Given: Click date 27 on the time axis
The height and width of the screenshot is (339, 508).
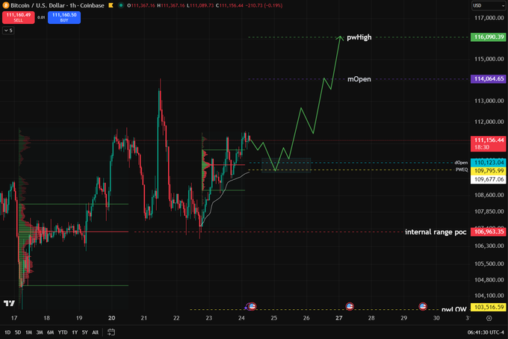Looking at the screenshot, I should (339, 318).
